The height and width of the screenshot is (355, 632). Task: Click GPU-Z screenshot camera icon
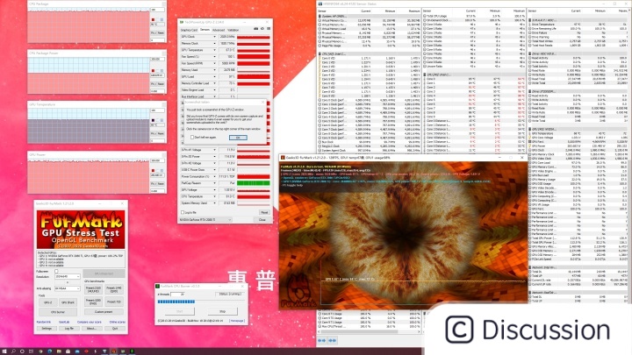[255, 29]
